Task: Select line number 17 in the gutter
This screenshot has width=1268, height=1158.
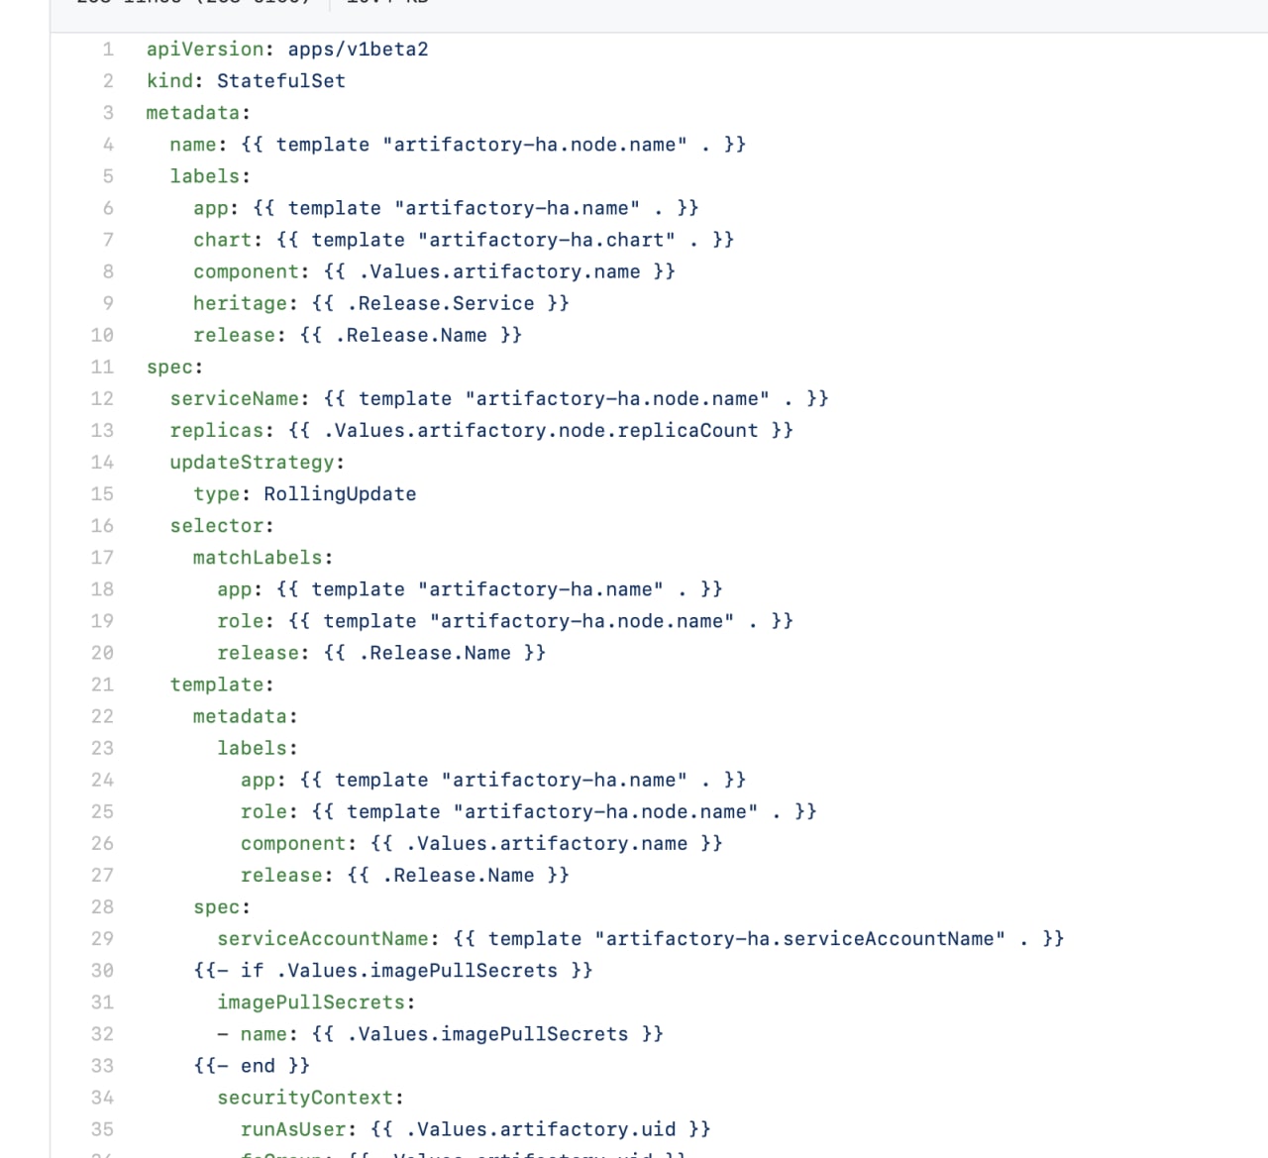Action: click(x=102, y=558)
